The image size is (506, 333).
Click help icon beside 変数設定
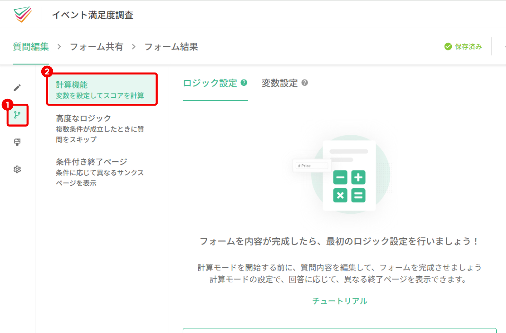305,83
